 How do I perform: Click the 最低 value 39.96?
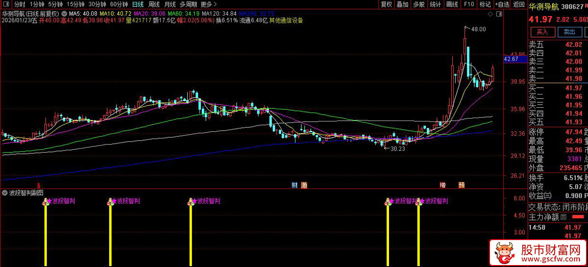[x=574, y=150]
